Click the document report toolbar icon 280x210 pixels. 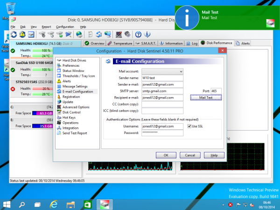point(91,34)
